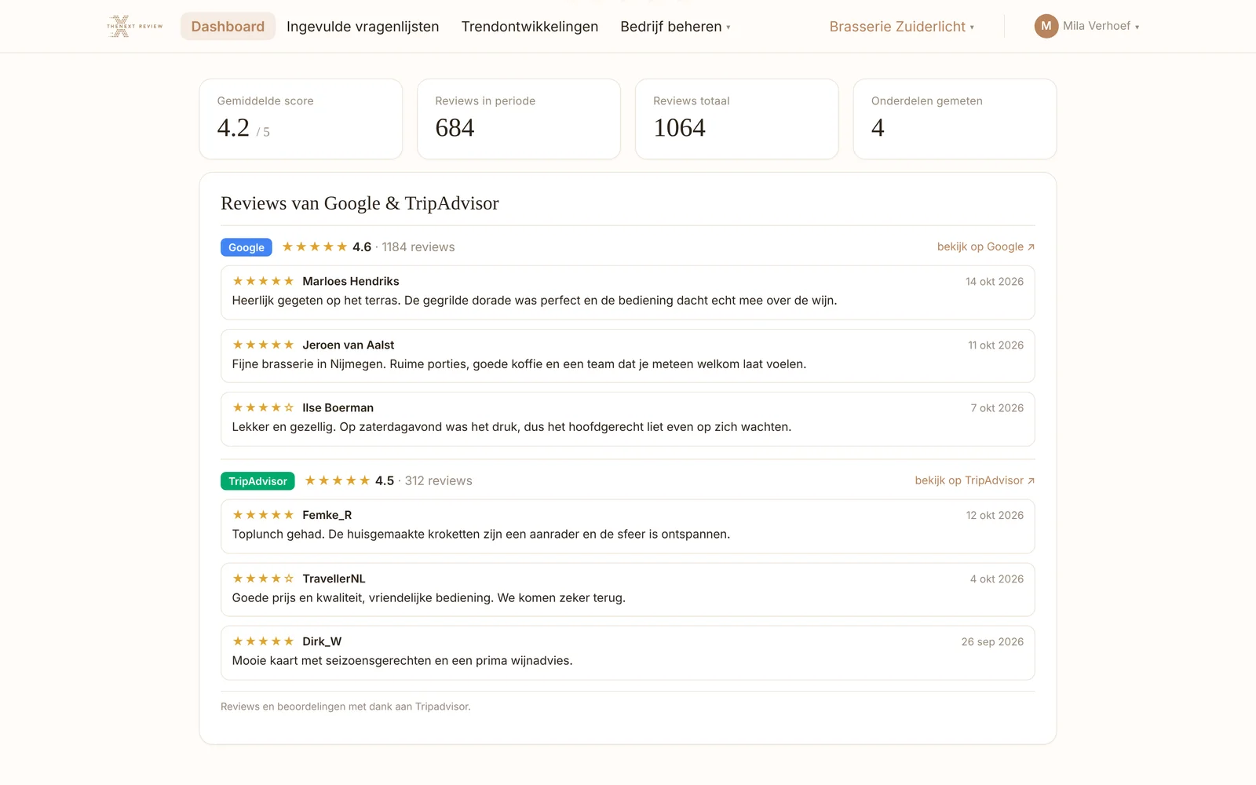Follow the bekijk op TripAdvisor link
Image resolution: width=1256 pixels, height=785 pixels.
(975, 480)
